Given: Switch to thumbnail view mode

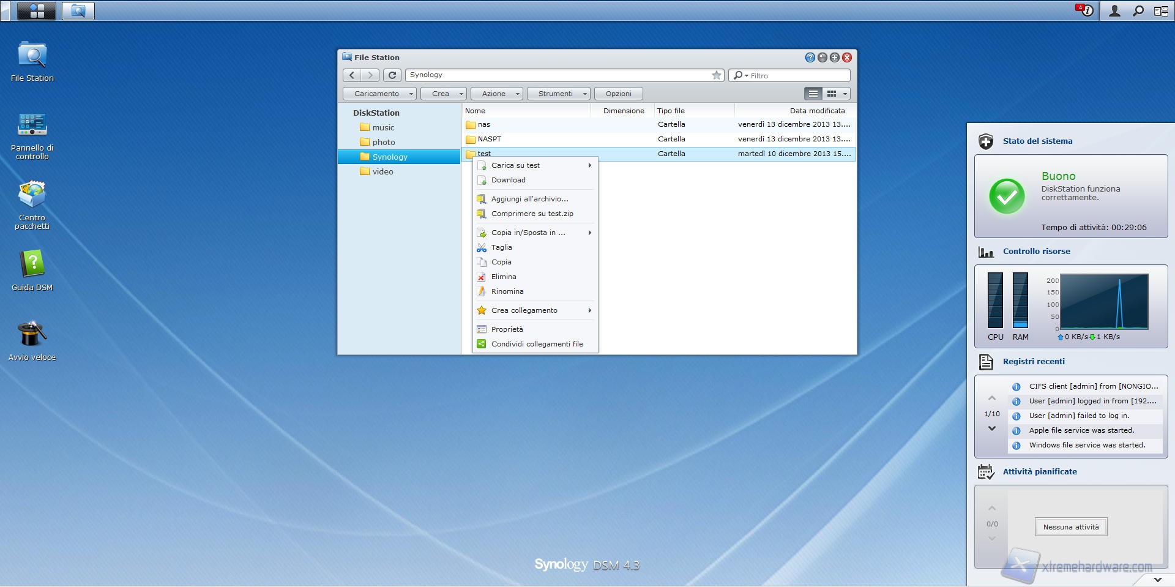Looking at the screenshot, I should [831, 94].
